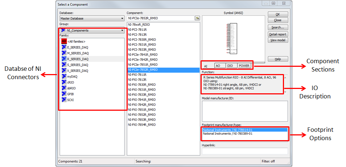The image size is (346, 167).
Task: Open the Detail report
Action: [x=278, y=34]
